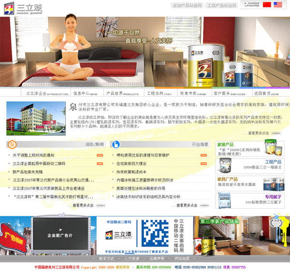This screenshot has width=290, height=271.
Task: Open article 涂装技术知识体系的结构及其内容分析
Action: click(148, 197)
